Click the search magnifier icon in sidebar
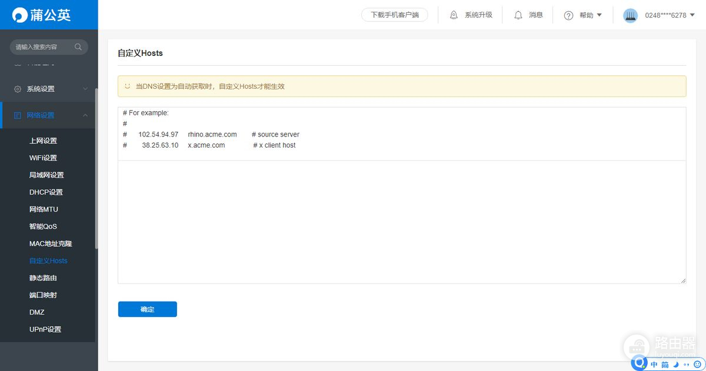This screenshot has width=706, height=371. [78, 47]
